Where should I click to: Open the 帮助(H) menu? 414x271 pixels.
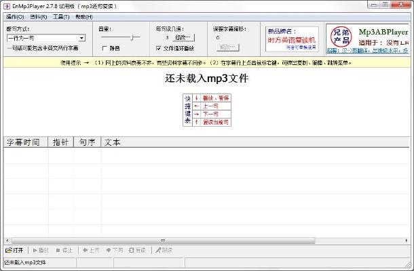tap(84, 17)
